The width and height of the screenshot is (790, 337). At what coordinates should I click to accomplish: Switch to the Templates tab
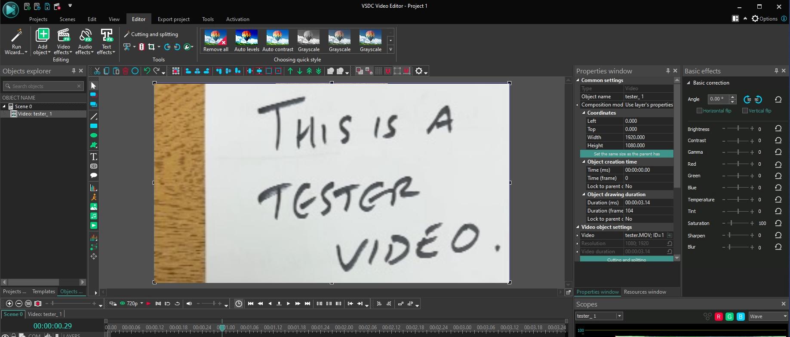44,291
